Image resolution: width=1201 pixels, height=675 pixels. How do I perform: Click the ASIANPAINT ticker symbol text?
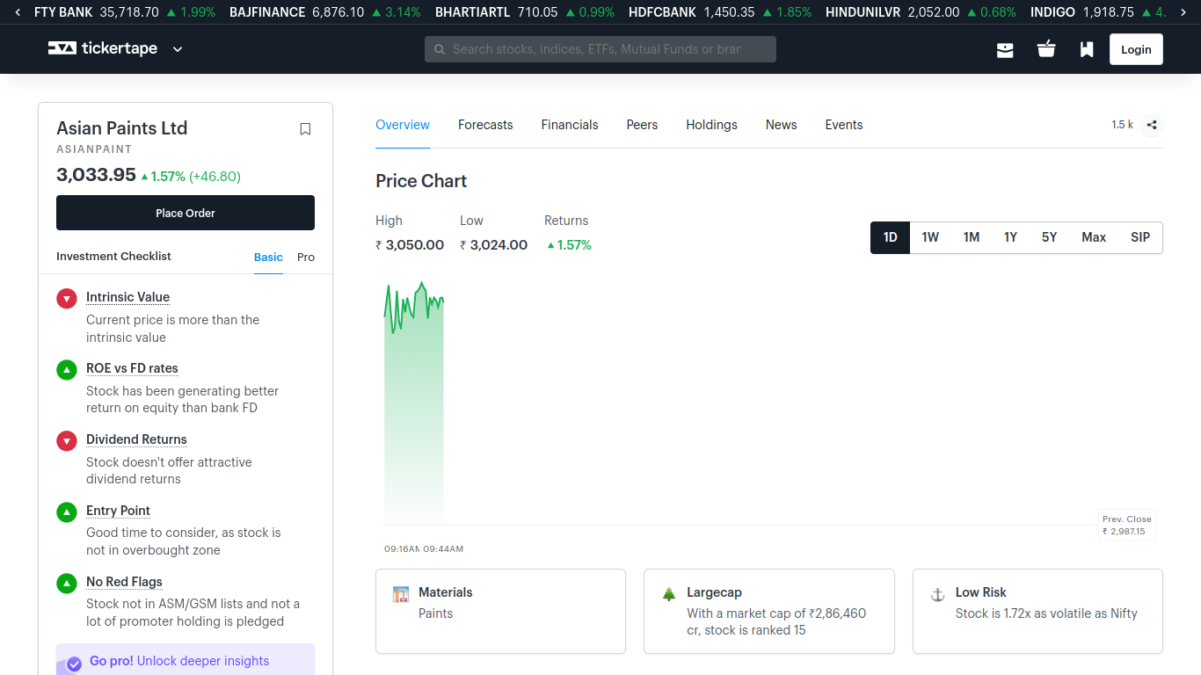tap(94, 149)
